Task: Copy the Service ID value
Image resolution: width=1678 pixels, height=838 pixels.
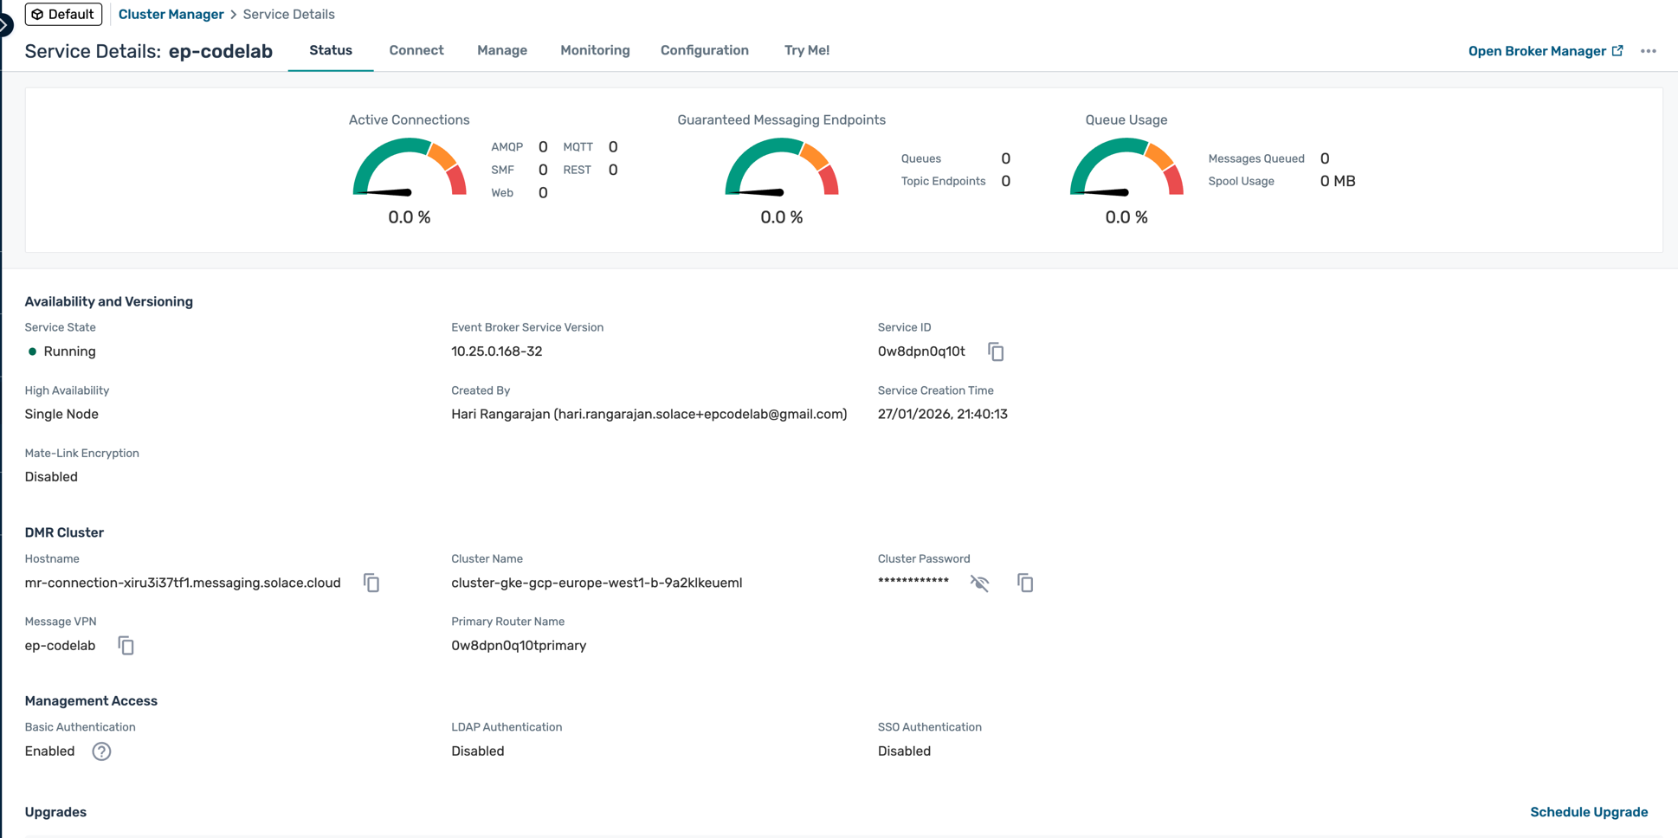Action: (996, 351)
